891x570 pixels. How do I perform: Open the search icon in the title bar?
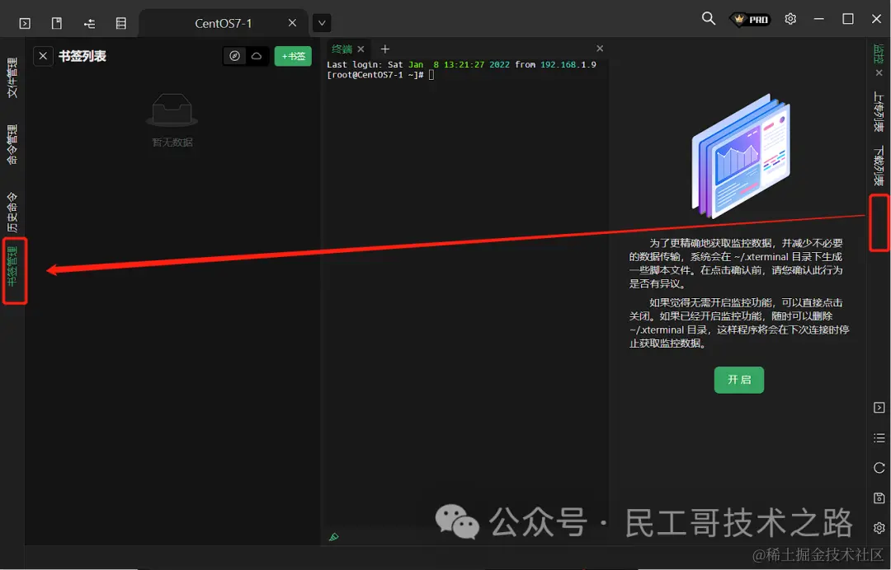(x=708, y=17)
